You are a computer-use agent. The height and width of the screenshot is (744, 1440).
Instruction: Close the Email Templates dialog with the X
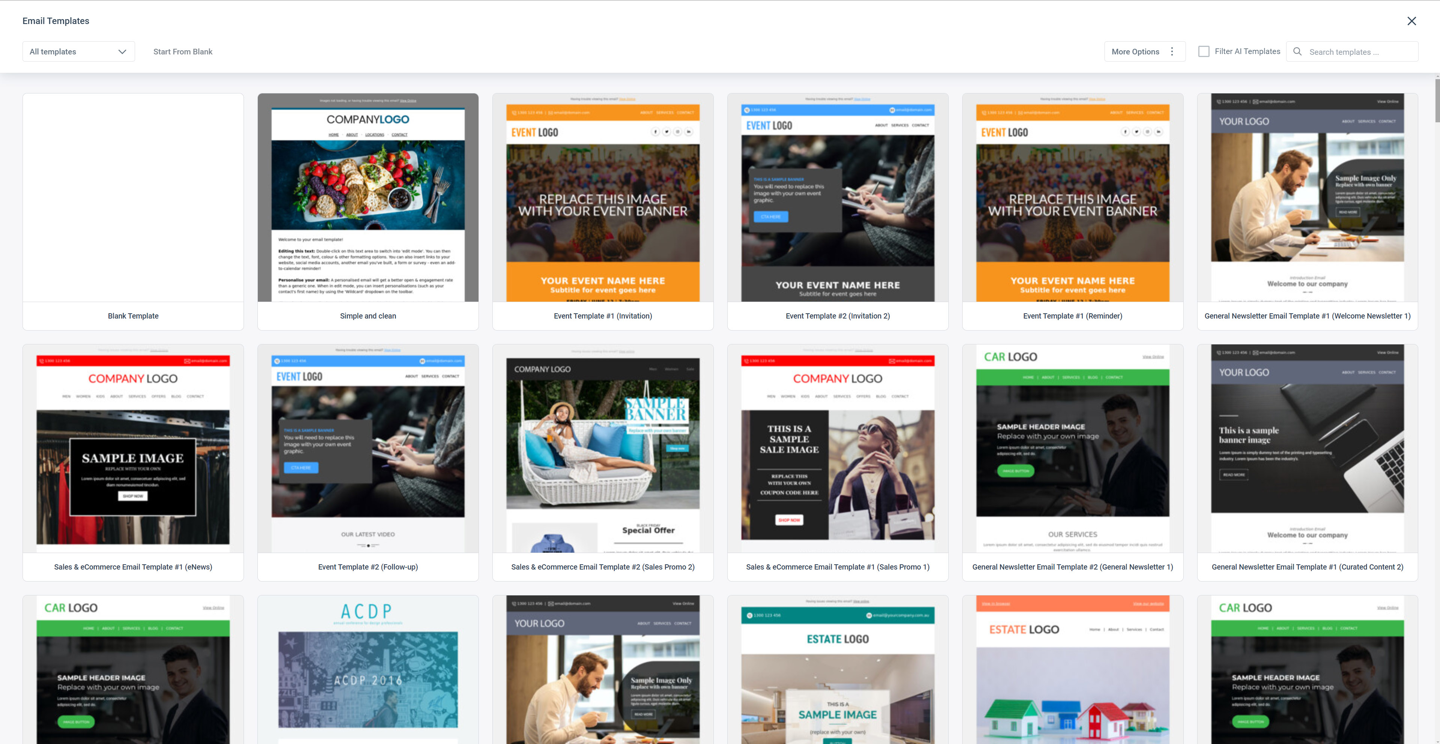click(x=1411, y=21)
